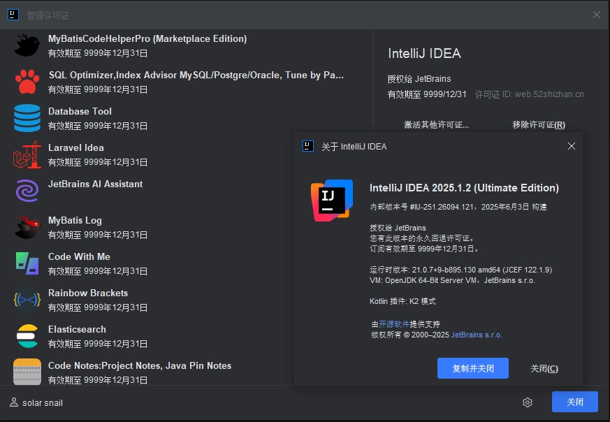Select the SQL Optimizer,Index Advisor entry
The height and width of the screenshot is (422, 610).
187,82
